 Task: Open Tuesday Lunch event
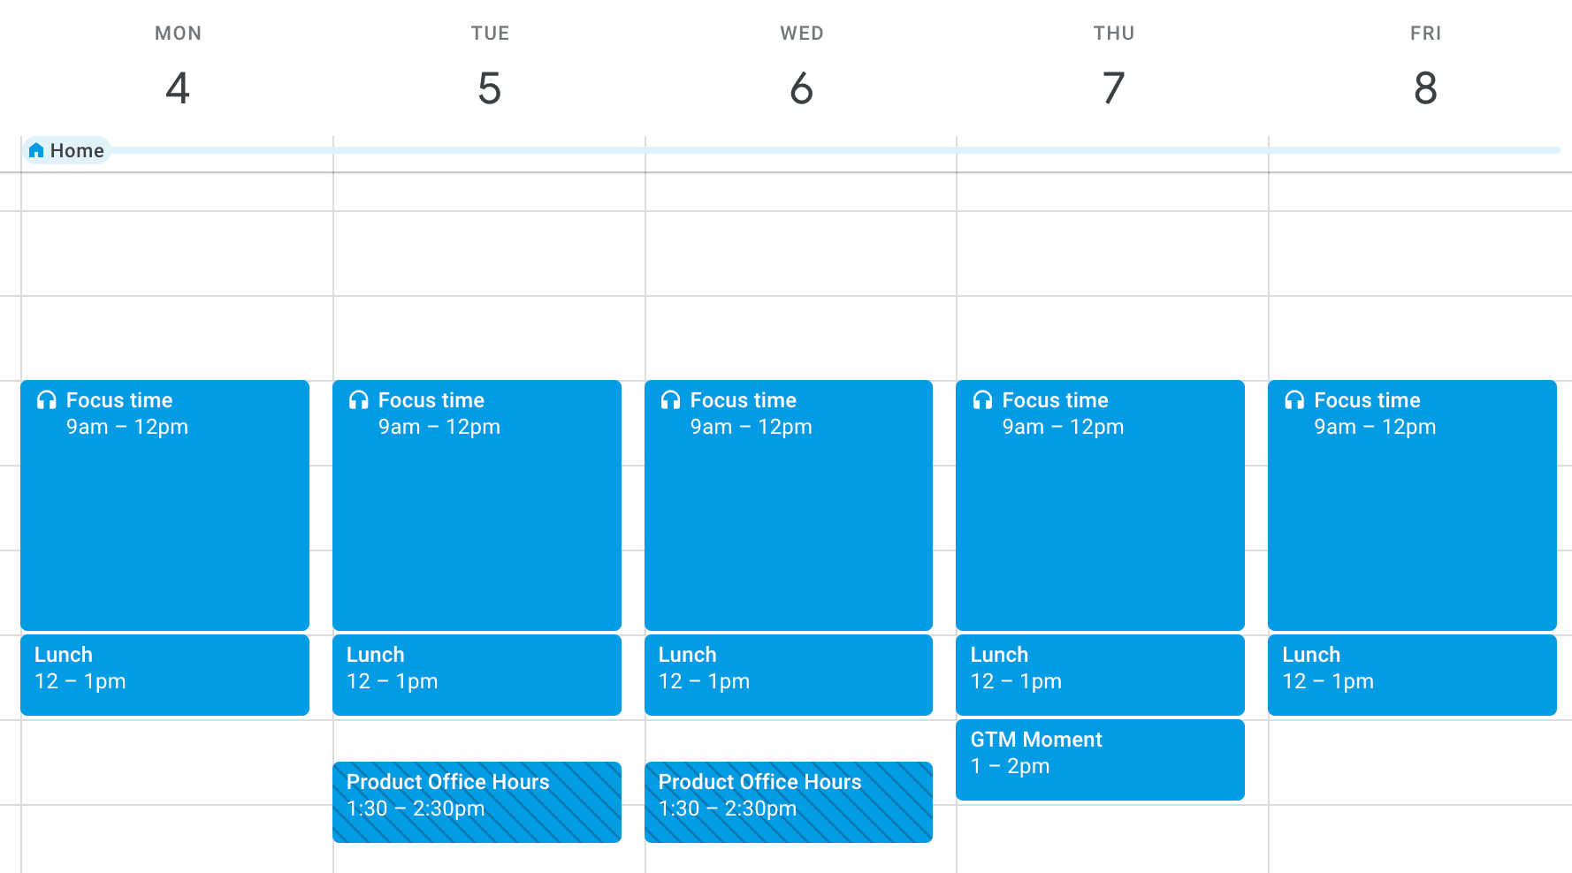477,675
